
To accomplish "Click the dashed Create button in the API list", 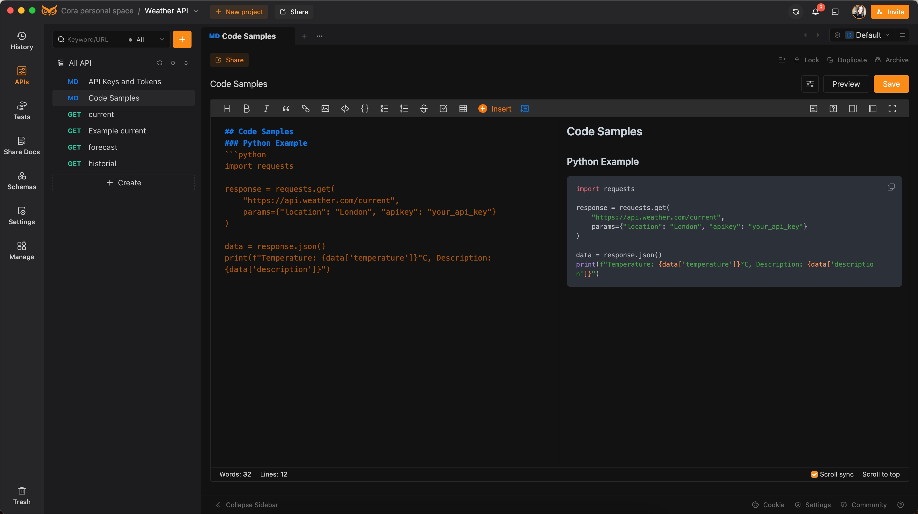I will [123, 183].
